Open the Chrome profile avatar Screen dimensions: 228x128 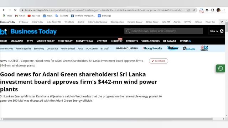tap(218, 10)
